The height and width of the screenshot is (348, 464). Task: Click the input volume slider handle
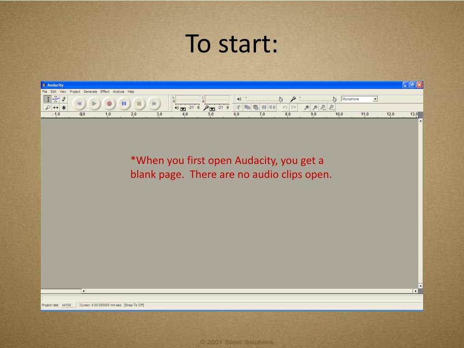click(334, 99)
